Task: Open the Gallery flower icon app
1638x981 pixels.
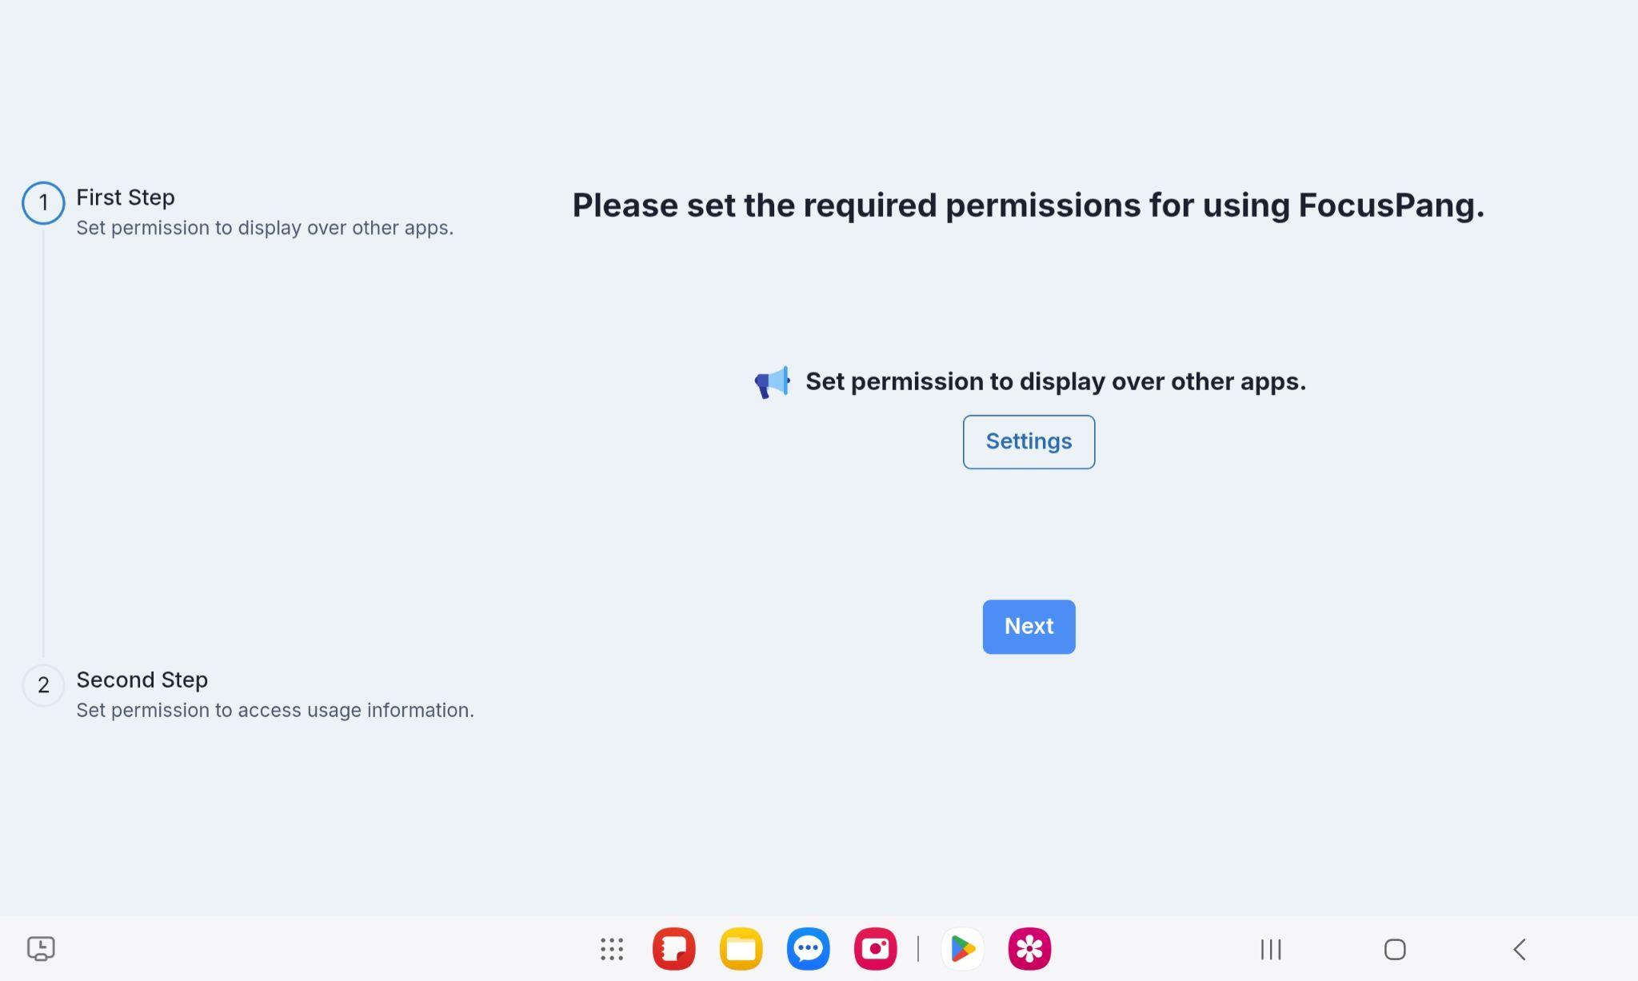Action: 1029,949
